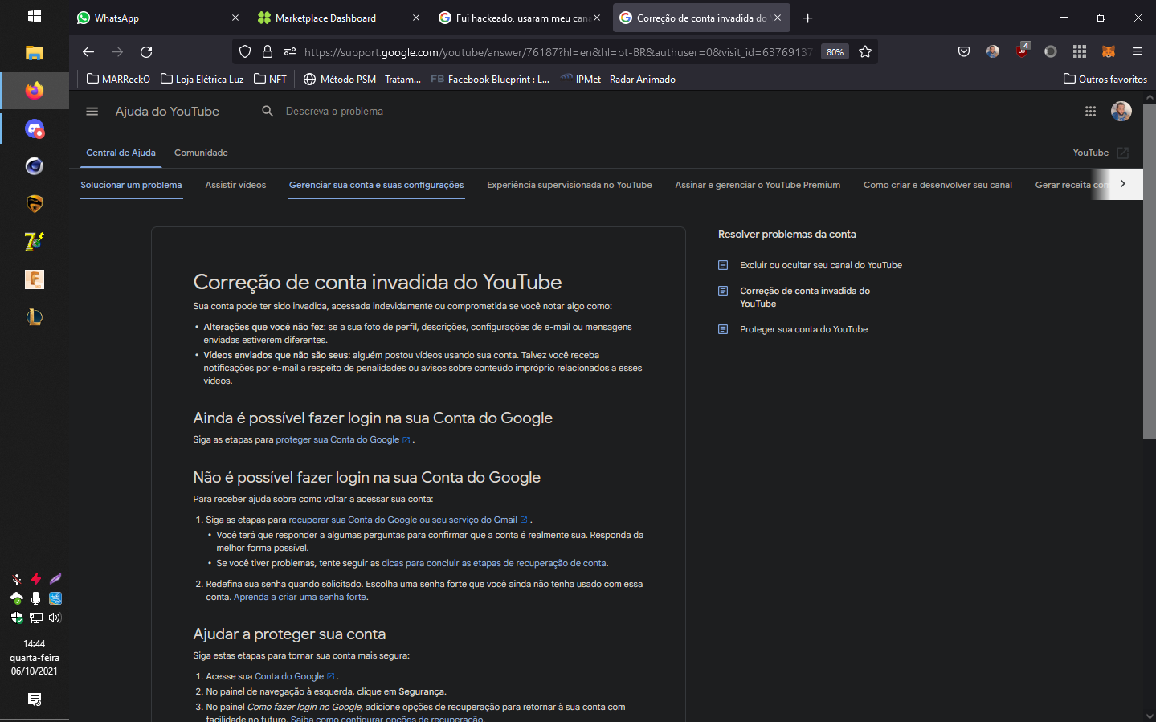1156x722 pixels.
Task: Open the Windows notification center icon
Action: pyautogui.click(x=35, y=700)
